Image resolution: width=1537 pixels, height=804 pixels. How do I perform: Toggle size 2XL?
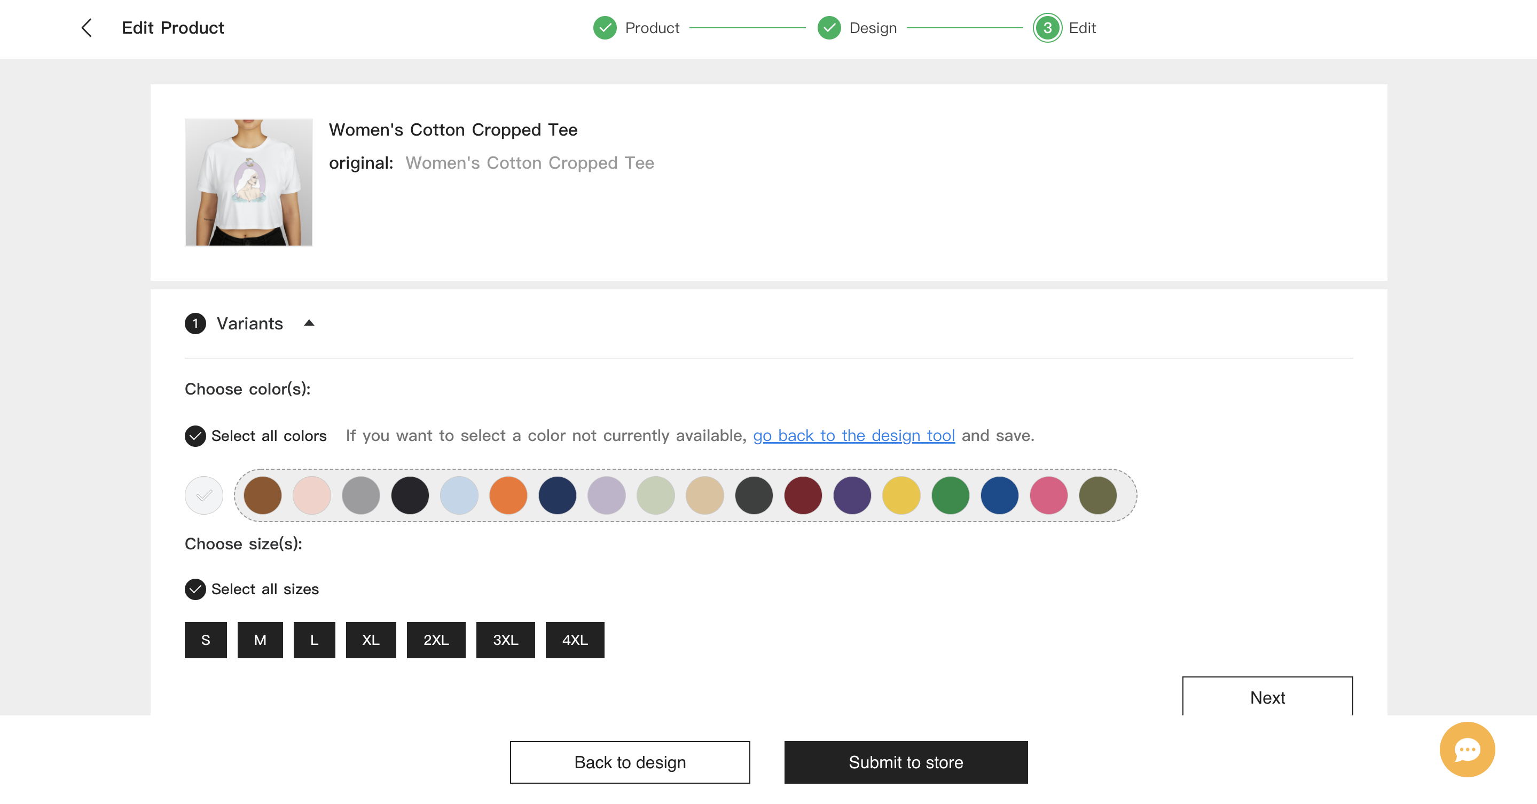[436, 640]
